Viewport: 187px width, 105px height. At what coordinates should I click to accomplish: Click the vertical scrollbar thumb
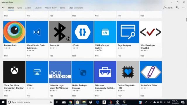[x=186, y=20]
